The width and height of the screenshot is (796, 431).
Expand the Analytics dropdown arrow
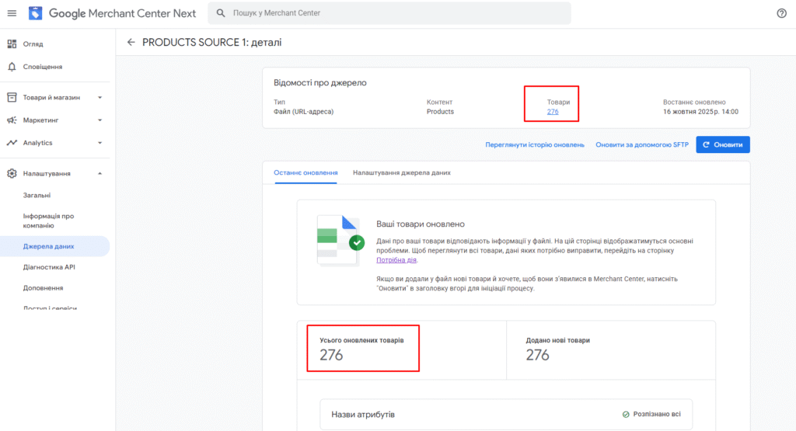(x=99, y=143)
